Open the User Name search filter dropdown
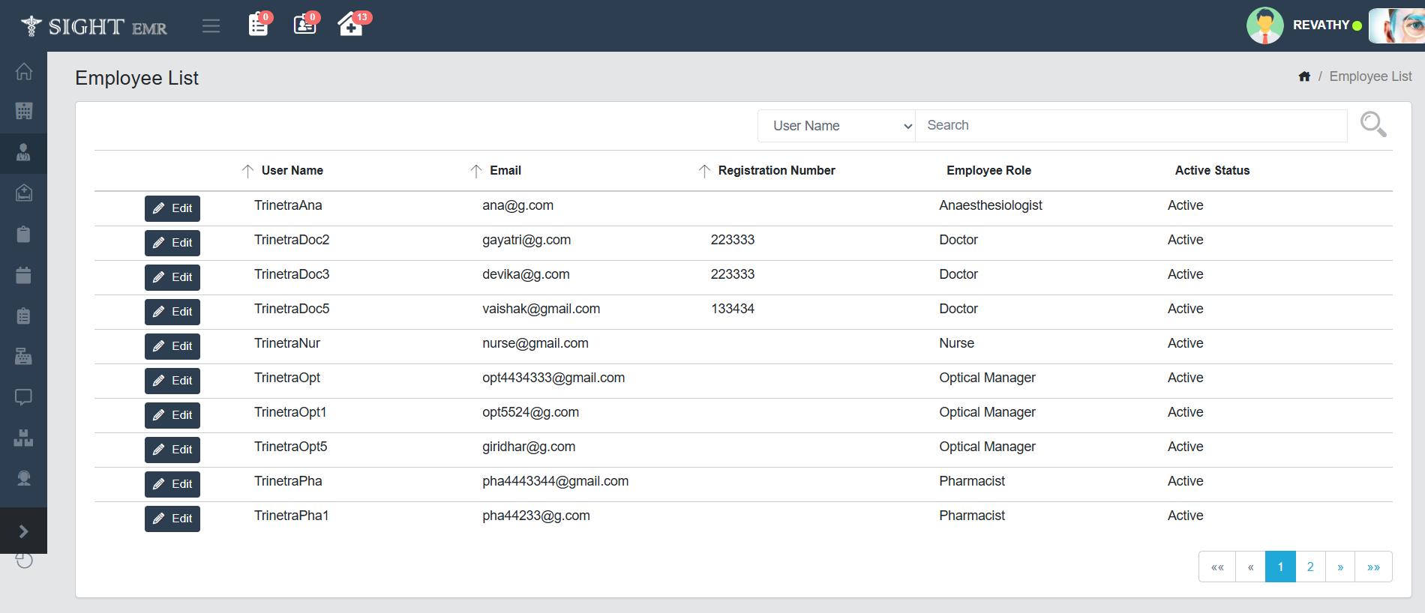This screenshot has height=613, width=1425. click(x=836, y=126)
